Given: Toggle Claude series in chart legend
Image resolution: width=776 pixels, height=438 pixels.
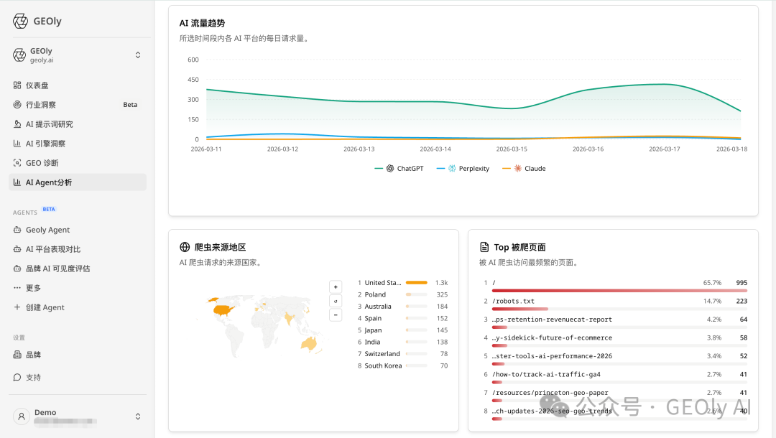Looking at the screenshot, I should (x=524, y=169).
